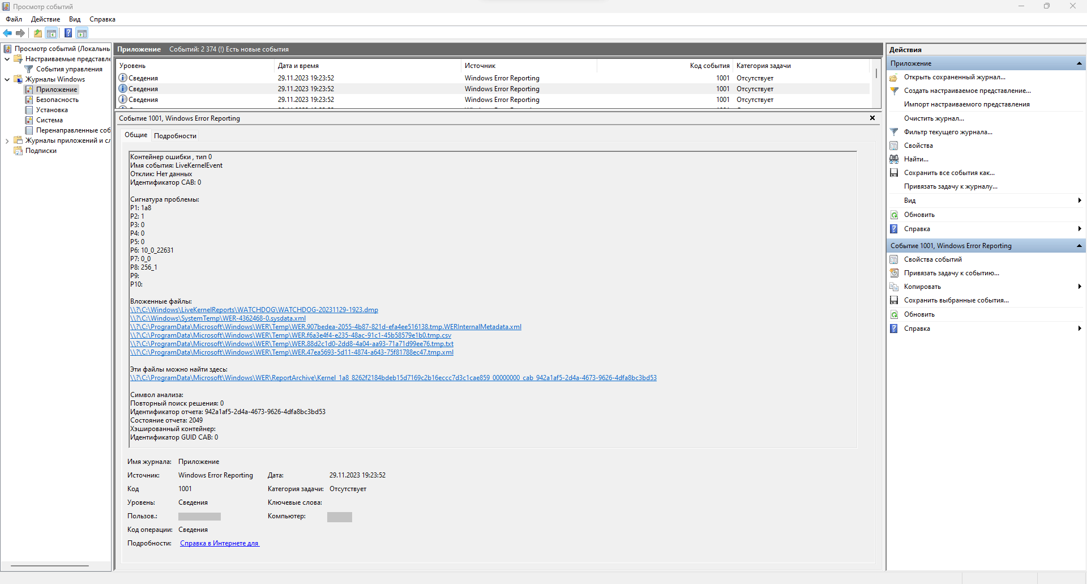
Task: Open the ReportArchive Kernel_1a8 folder link
Action: pos(393,378)
